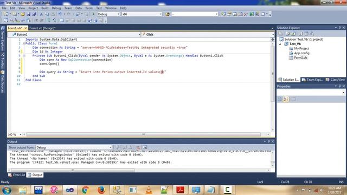This screenshot has height=195, width=347.
Task: Pin the Solution Explorer panel
Action: [340, 28]
